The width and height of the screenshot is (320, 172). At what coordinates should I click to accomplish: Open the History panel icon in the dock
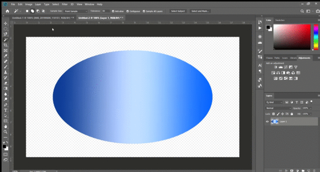click(x=260, y=22)
